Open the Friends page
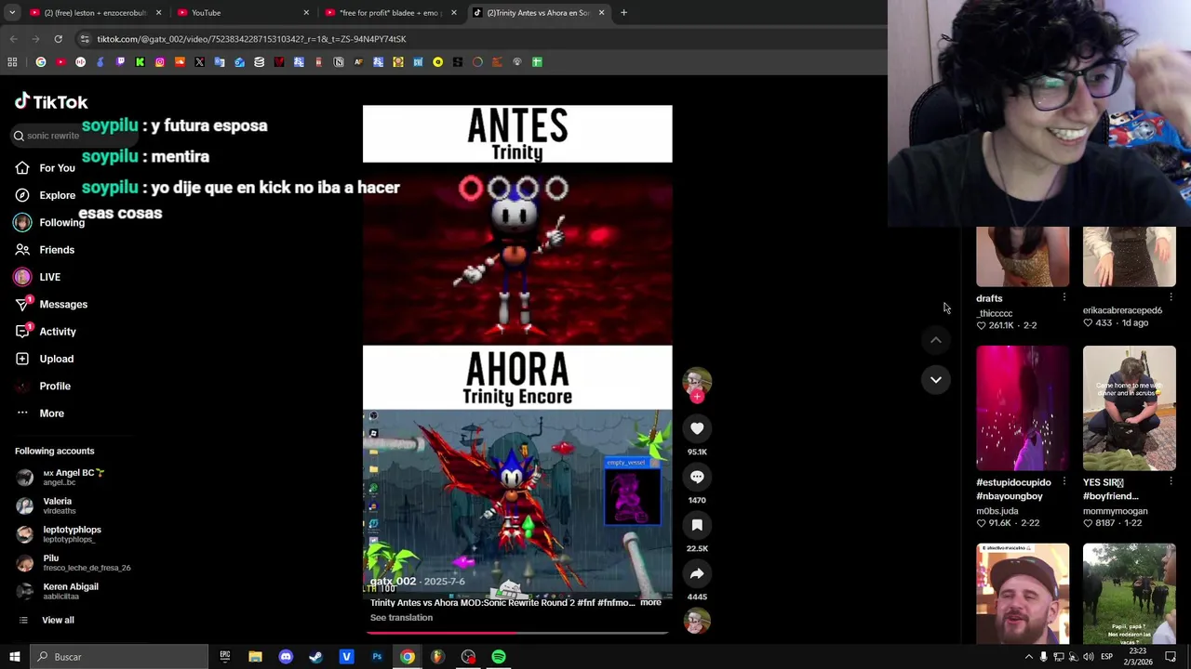This screenshot has width=1191, height=669. click(45, 250)
